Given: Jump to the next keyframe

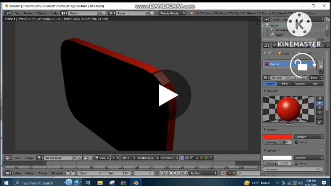Looking at the screenshot, I should [180, 173].
